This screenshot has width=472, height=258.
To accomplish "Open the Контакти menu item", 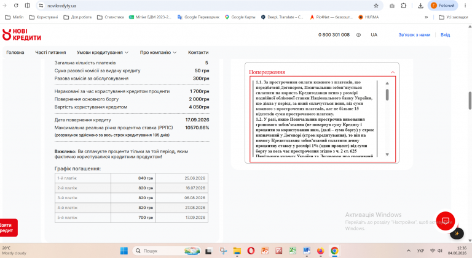I will coord(198,53).
